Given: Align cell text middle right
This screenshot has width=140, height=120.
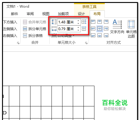Looking at the screenshot, I should [x=106, y=29].
